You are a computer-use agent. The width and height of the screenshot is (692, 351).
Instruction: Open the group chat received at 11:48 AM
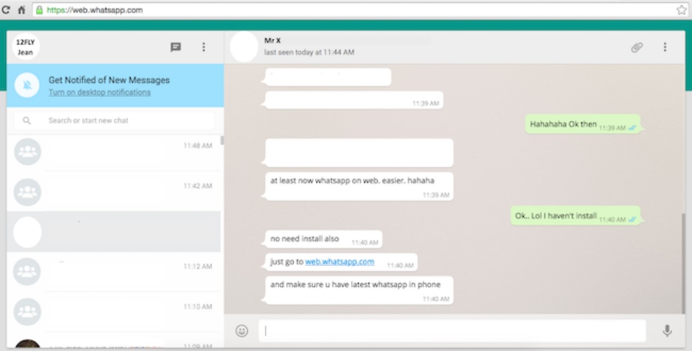(x=109, y=151)
